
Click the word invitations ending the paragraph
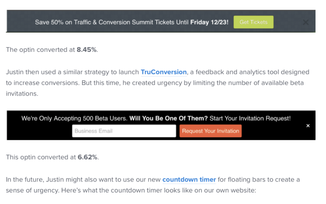coord(22,94)
